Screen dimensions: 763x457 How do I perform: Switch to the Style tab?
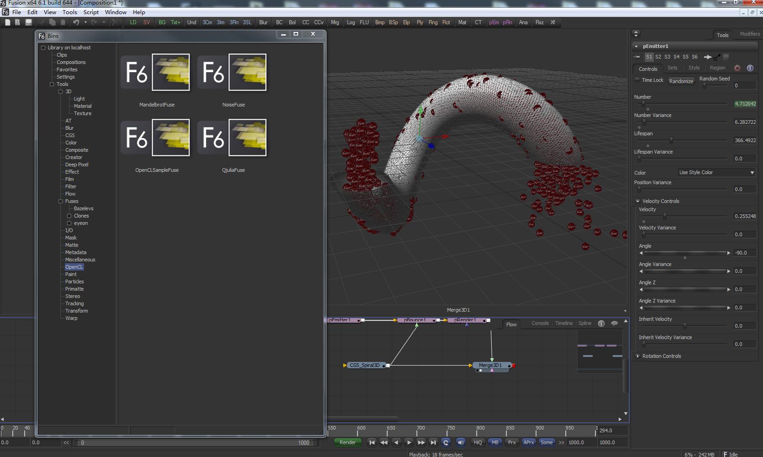[694, 68]
